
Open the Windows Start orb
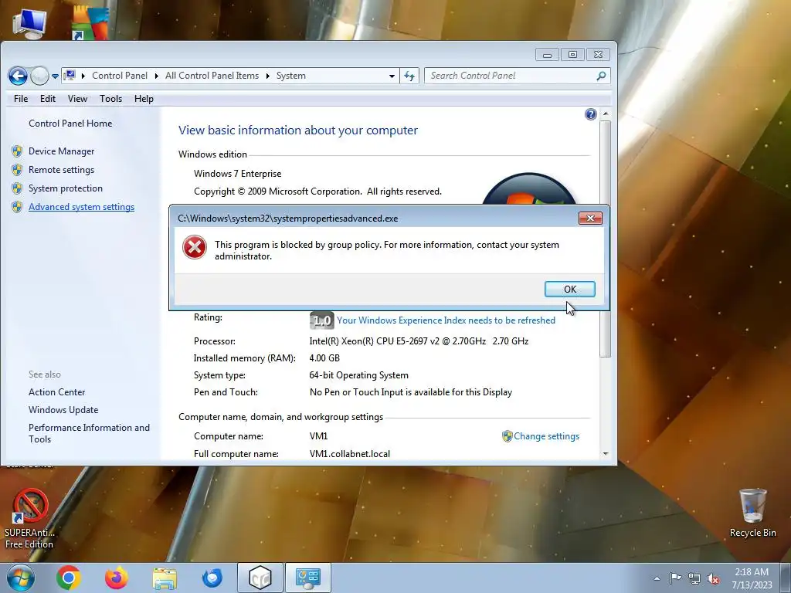click(21, 578)
